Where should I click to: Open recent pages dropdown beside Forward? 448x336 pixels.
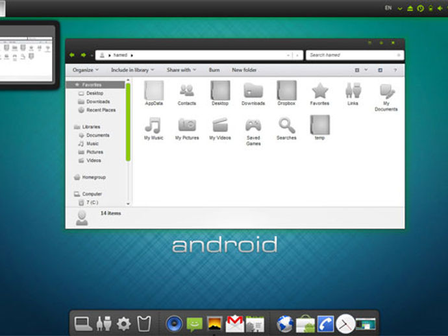pyautogui.click(x=92, y=55)
